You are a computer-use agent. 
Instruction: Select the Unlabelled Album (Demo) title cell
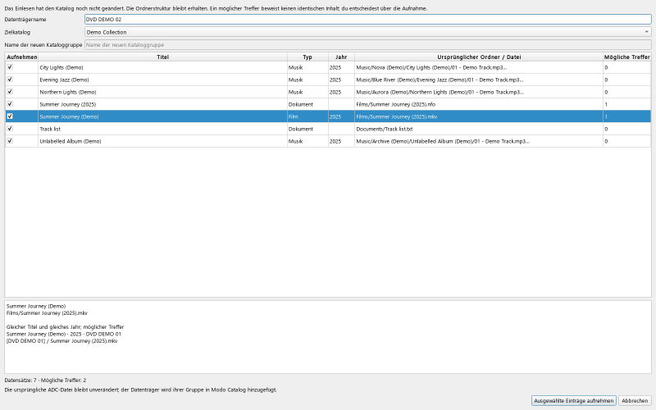click(162, 141)
